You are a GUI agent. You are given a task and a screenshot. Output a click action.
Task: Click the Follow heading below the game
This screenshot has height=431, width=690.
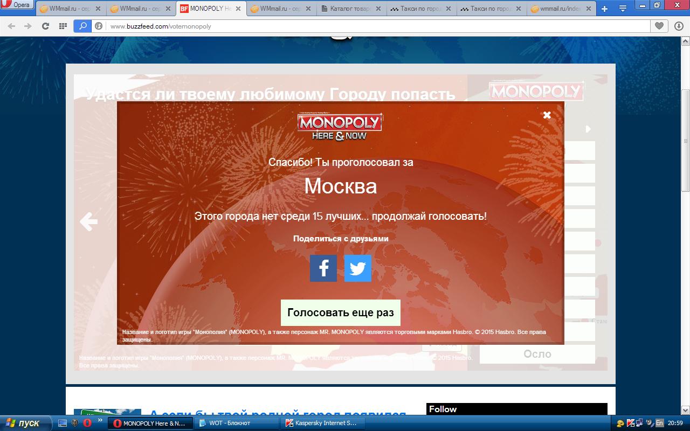pyautogui.click(x=443, y=409)
